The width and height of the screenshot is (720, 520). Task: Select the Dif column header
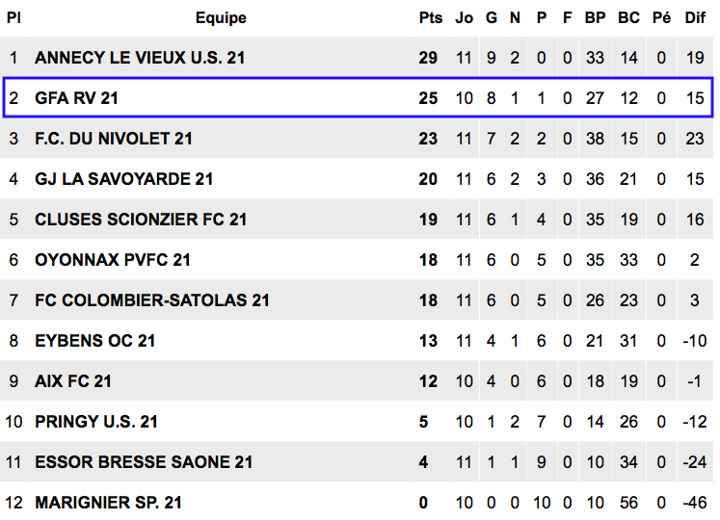point(695,18)
